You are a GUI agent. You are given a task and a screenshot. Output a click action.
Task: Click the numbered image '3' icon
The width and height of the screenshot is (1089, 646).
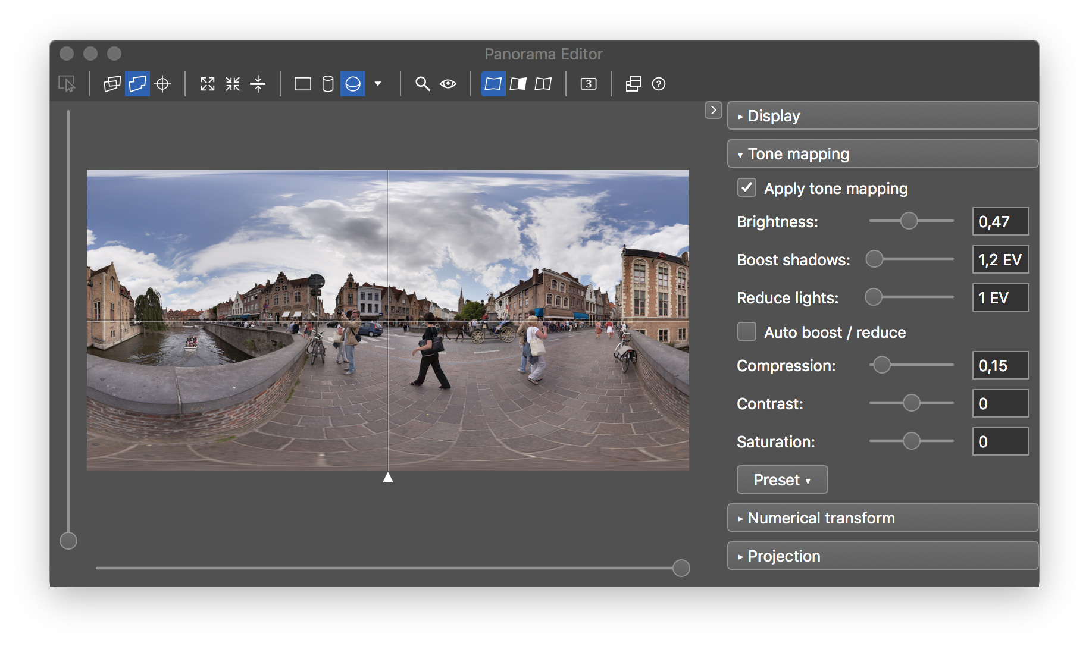[x=589, y=84]
